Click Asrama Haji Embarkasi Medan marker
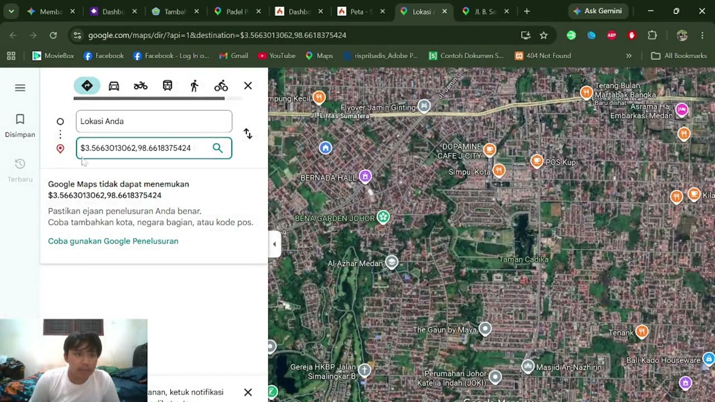Image resolution: width=715 pixels, height=402 pixels. click(x=681, y=109)
